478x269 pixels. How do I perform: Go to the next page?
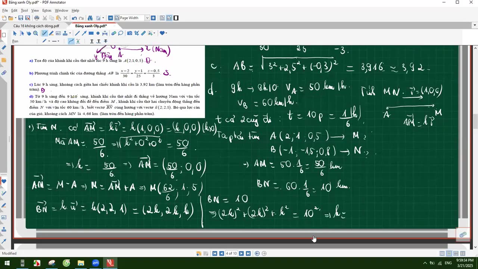click(x=241, y=253)
